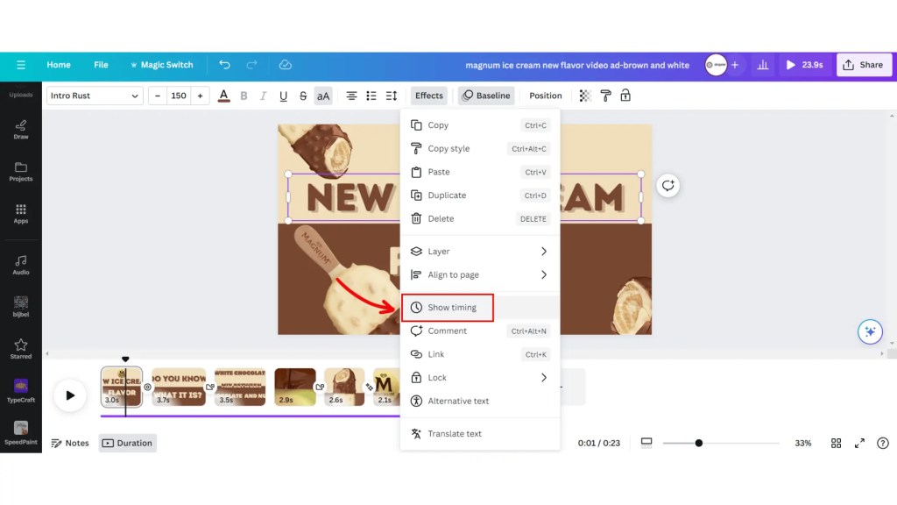Toggle underline text formatting
The image size is (897, 505).
pyautogui.click(x=283, y=96)
